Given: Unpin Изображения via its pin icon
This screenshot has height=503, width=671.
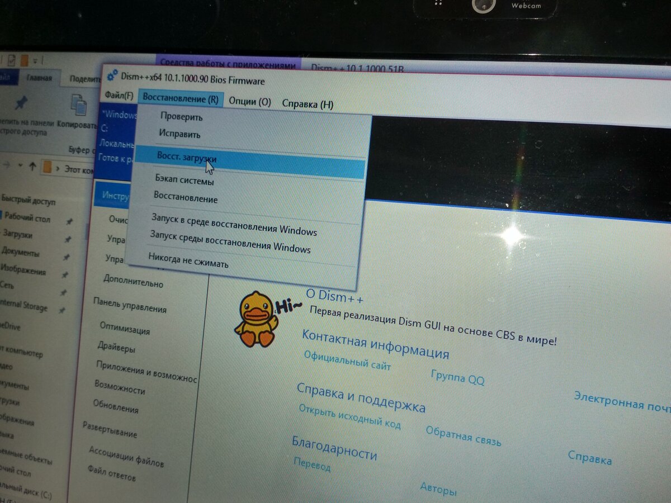Looking at the screenshot, I should (x=64, y=275).
